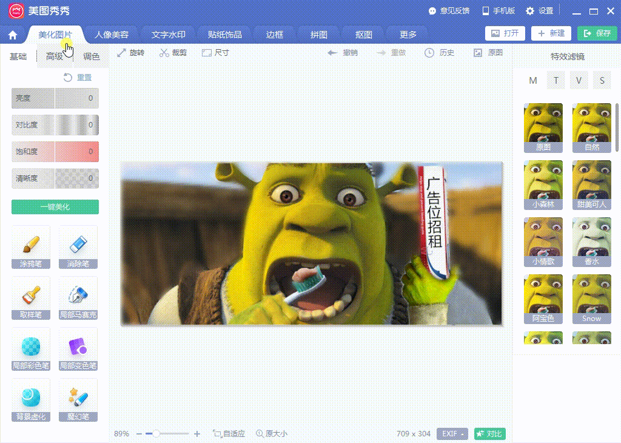
Task: Switch to the 美化图片 tab
Action: (x=55, y=35)
